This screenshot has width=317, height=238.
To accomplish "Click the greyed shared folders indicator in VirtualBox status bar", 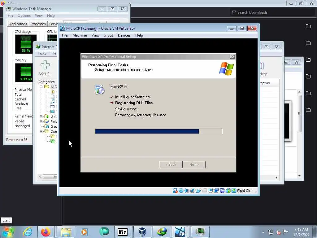I will click(204, 191).
